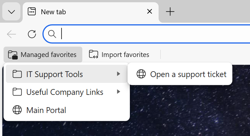This screenshot has width=250, height=136.
Task: Click the globe icon beside Main Portal
Action: pos(17,110)
